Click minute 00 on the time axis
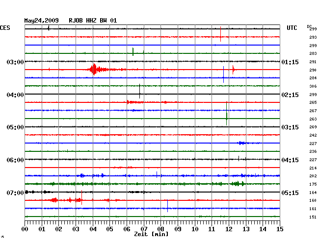319x242 pixels. (25, 229)
